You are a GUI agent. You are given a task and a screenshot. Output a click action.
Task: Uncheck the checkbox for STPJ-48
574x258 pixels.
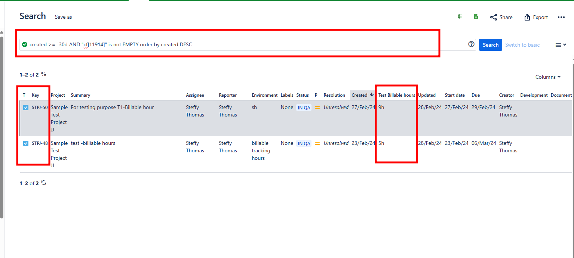click(x=26, y=143)
